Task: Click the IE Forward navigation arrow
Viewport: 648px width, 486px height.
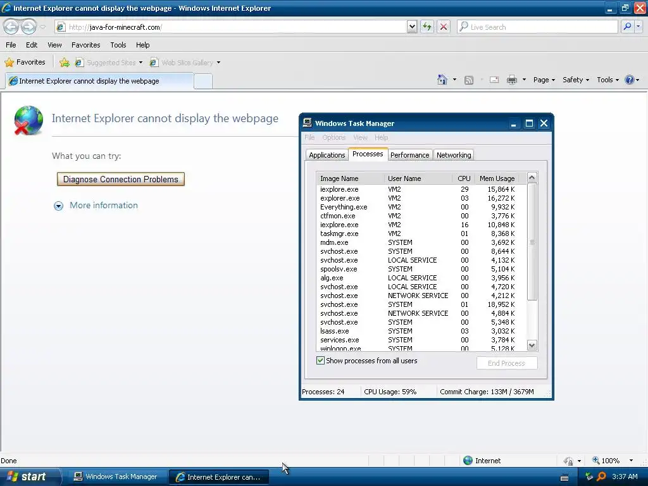Action: coord(29,27)
